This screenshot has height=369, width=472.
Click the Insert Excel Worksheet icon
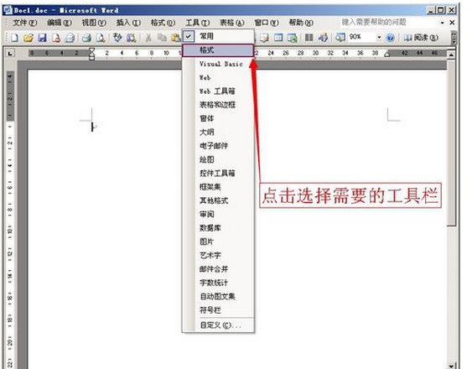[293, 38]
